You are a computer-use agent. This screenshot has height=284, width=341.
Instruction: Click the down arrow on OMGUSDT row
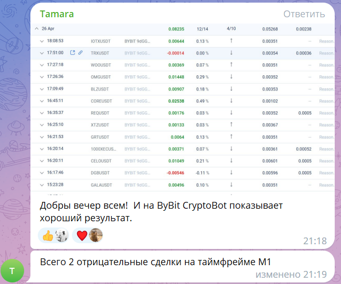tap(231, 76)
